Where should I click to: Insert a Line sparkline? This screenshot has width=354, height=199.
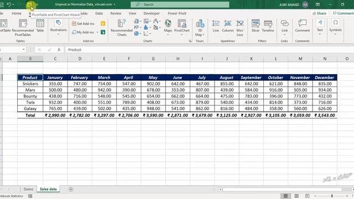[216, 25]
